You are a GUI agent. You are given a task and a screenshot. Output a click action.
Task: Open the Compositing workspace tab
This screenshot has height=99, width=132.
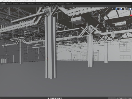pyautogui.click(x=61, y=4)
